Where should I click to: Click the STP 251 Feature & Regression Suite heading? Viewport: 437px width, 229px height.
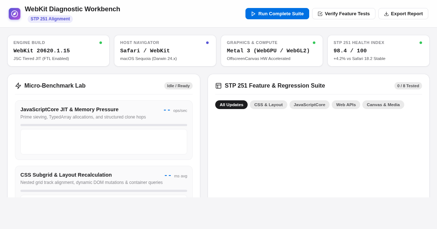coord(275,86)
